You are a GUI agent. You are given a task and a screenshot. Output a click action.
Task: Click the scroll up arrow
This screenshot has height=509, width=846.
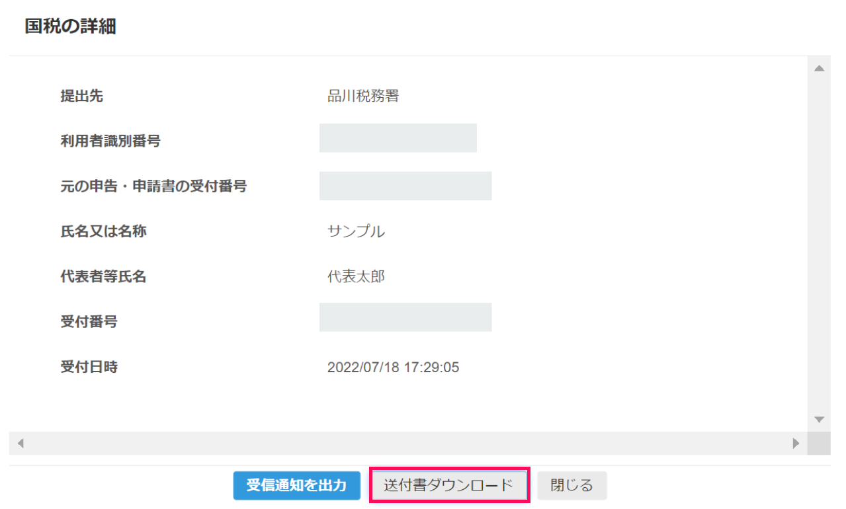click(x=819, y=68)
